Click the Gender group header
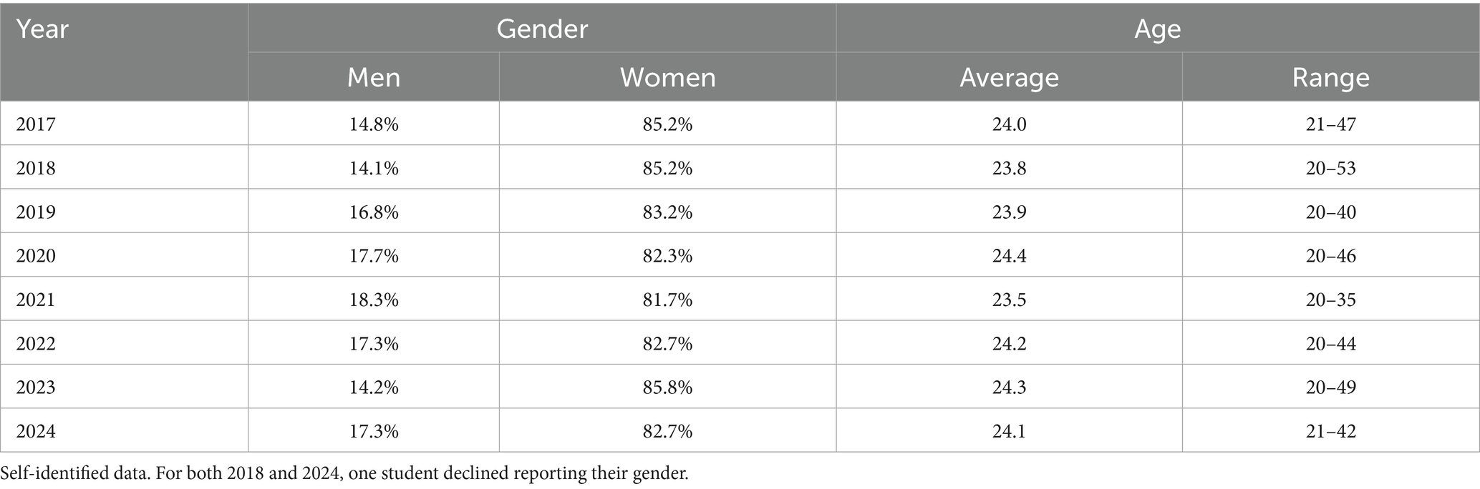Viewport: 1480px width, 489px height. coord(542,29)
